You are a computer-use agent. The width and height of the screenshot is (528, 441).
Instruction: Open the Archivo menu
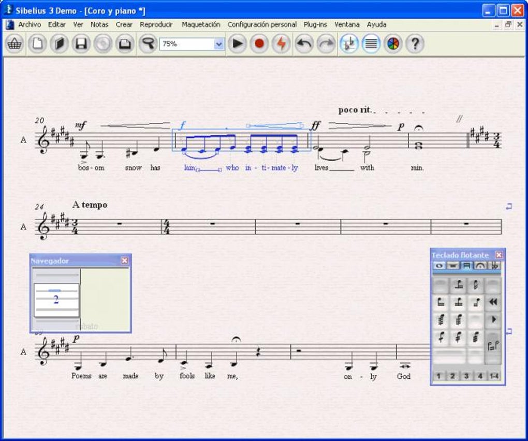pos(30,24)
